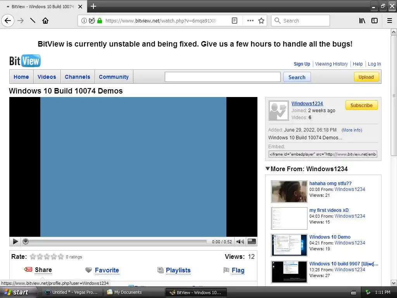Click the video seek bar
Screen dimensions: 397x298
[x=115, y=241]
